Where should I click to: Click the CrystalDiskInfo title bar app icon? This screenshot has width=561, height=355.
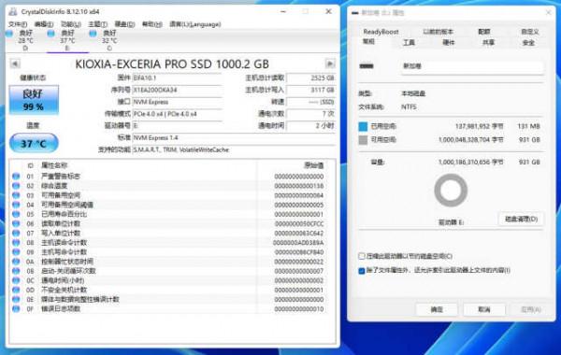pyautogui.click(x=13, y=11)
